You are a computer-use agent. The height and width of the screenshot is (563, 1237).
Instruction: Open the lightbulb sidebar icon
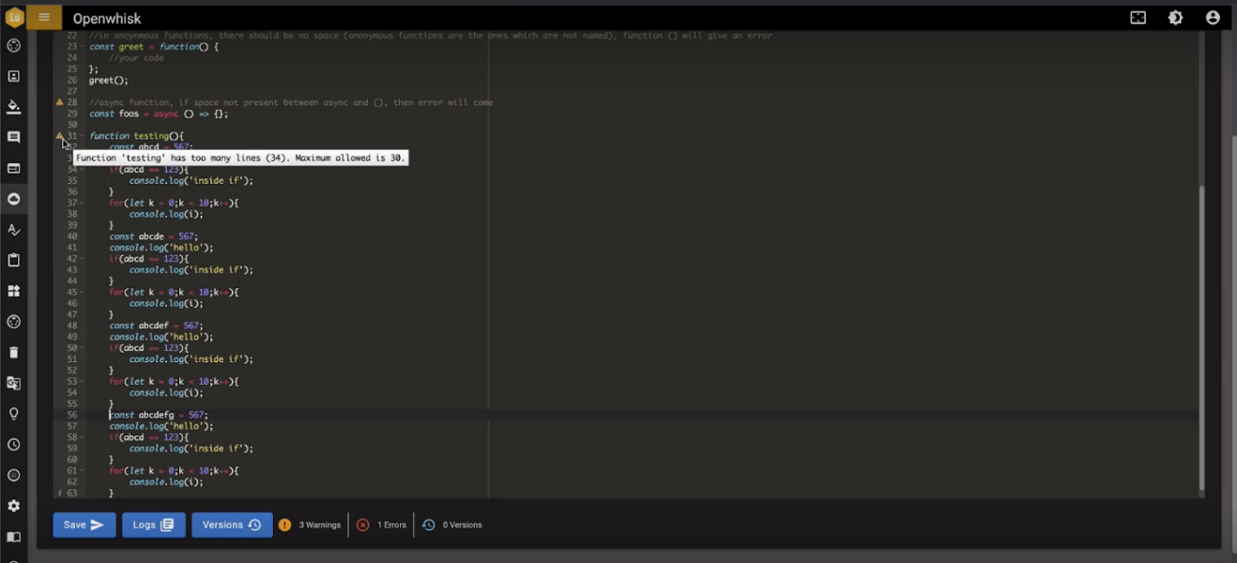click(x=14, y=414)
